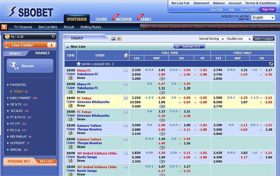280x176 pixels.
Task: Click odds 2.330 for Ehime FC win
Action: (x=136, y=70)
